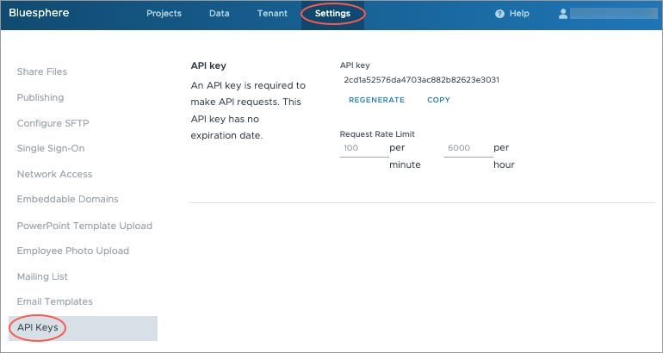The height and width of the screenshot is (353, 663).
Task: Open Network Access settings
Action: coord(54,174)
